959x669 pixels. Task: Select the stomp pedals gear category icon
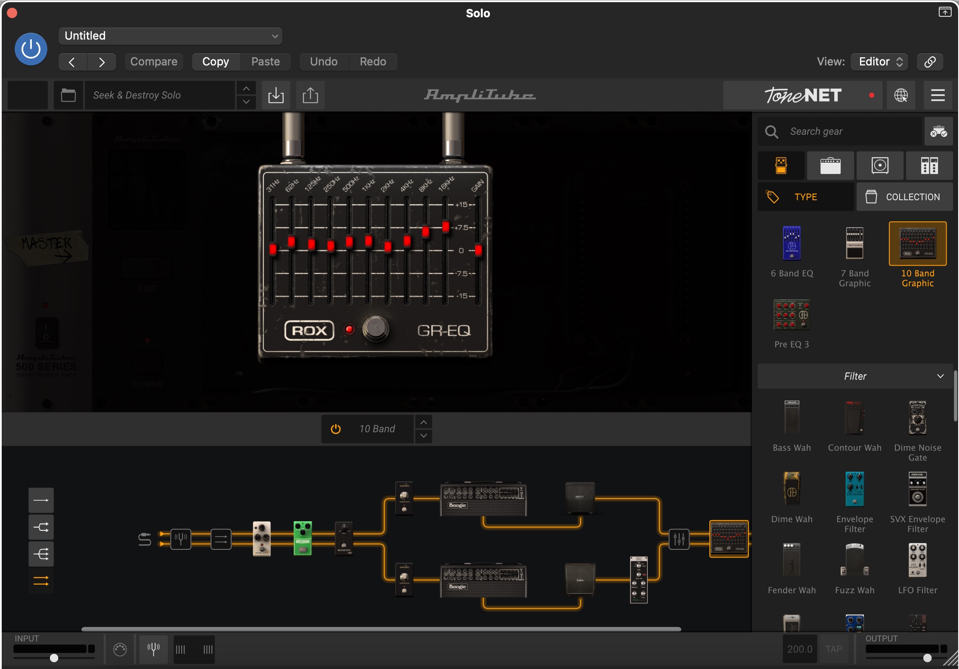click(x=781, y=165)
